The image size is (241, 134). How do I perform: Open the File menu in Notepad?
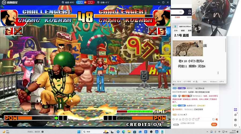[x=176, y=31]
